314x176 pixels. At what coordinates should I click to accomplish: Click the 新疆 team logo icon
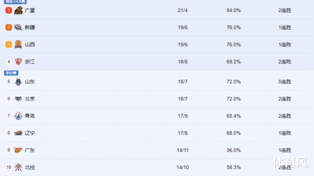coord(18,27)
